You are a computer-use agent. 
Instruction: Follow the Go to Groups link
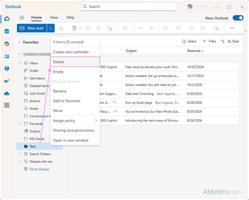click(39, 169)
